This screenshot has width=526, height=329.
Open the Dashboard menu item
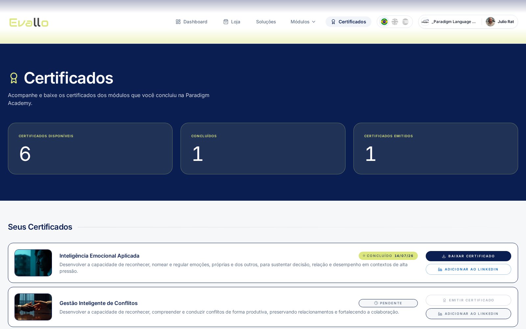point(191,22)
